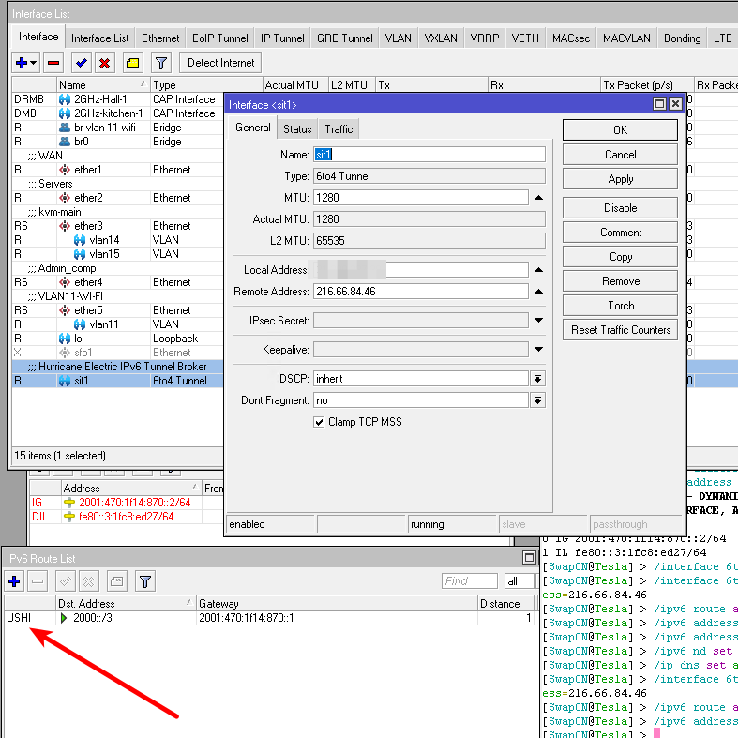
Task: Click the red minus remove interface button
Action: (53, 63)
